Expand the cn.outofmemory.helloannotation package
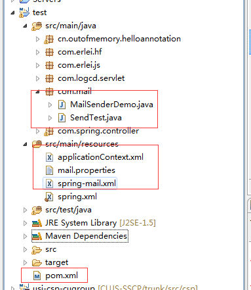251x290 pixels. click(37, 39)
